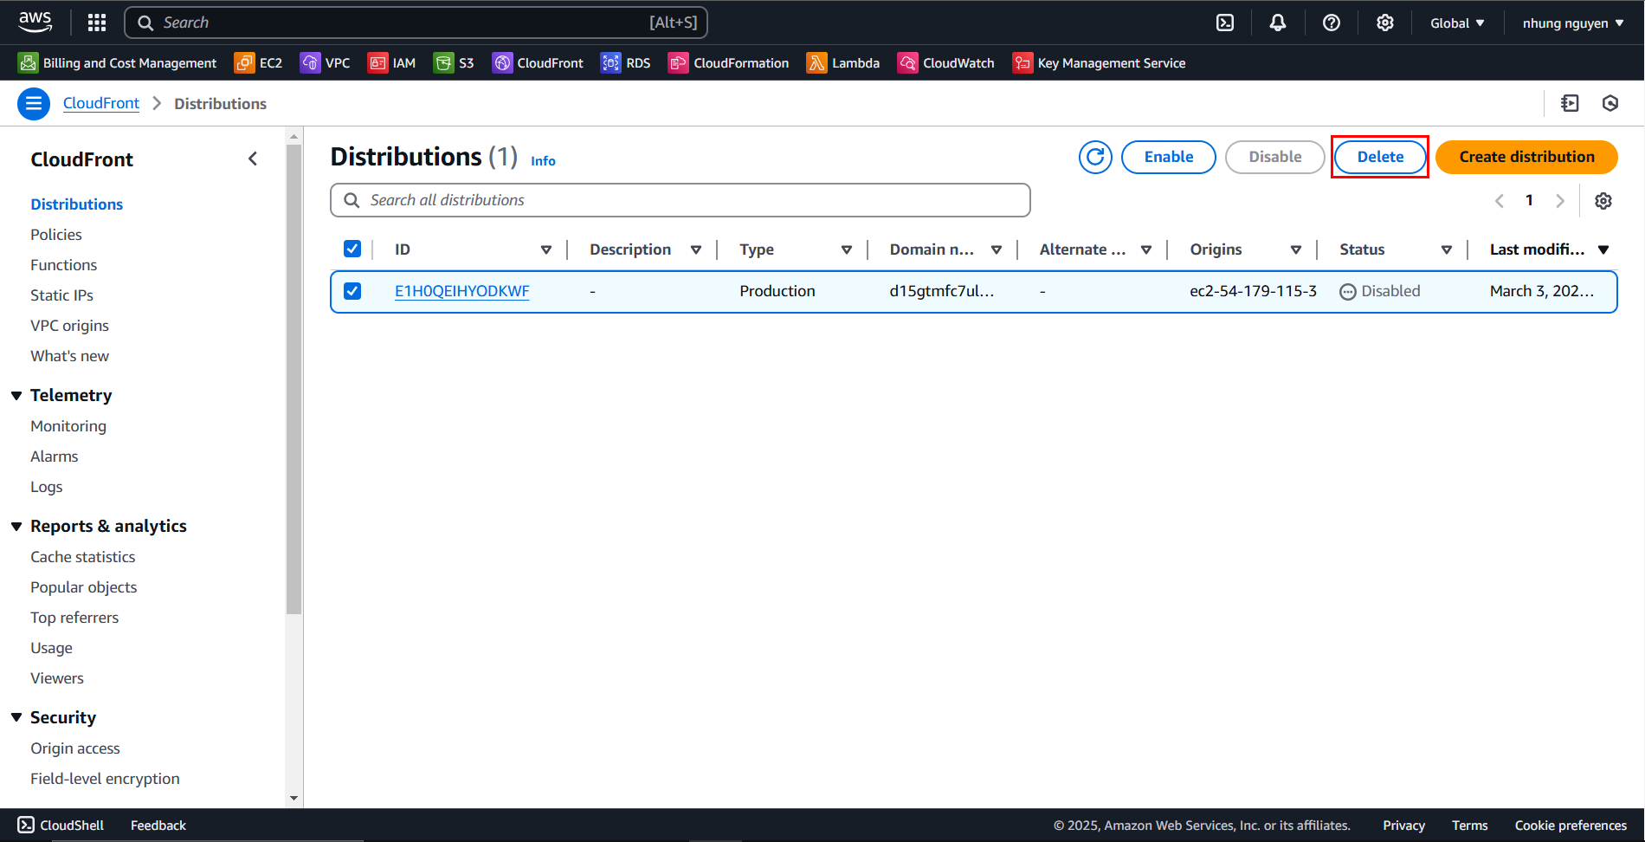Toggle the hamburger navigation menu
Image resolution: width=1645 pixels, height=842 pixels.
click(x=34, y=104)
